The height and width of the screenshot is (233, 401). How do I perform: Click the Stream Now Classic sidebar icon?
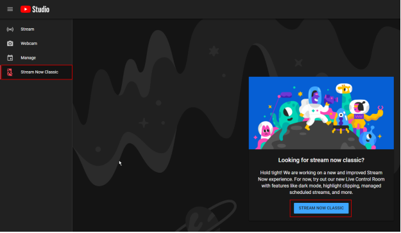tap(10, 72)
